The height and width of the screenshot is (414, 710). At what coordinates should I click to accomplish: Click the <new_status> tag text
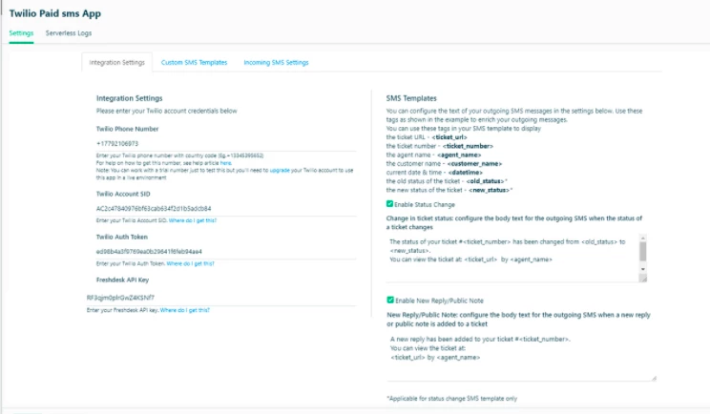click(489, 190)
